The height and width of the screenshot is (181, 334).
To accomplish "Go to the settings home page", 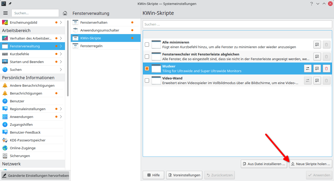I will coord(65,13).
